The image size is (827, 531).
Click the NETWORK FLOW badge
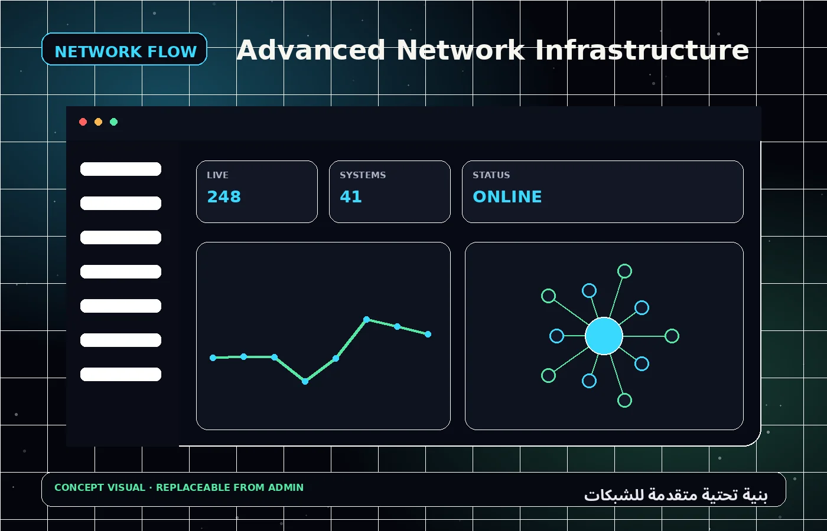124,49
